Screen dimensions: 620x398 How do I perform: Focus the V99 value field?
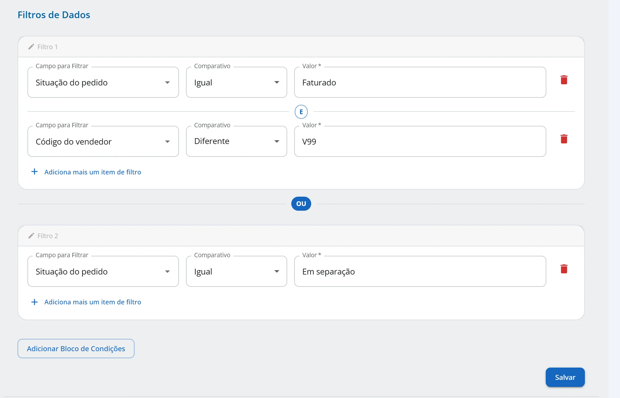point(420,141)
